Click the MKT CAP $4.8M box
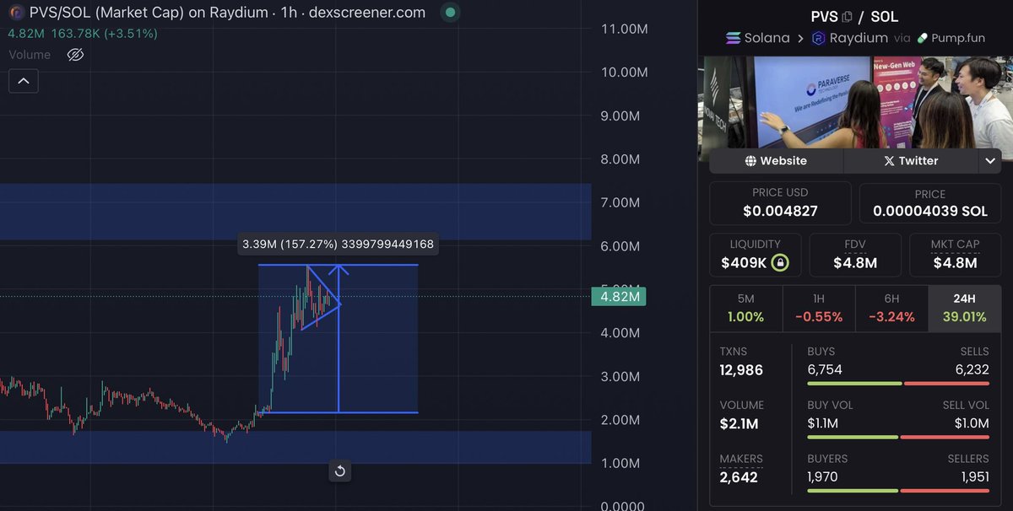 955,255
